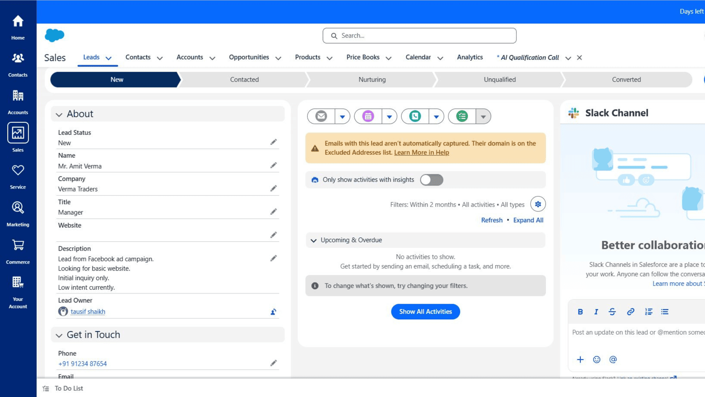Apply italic formatting in Slack editor
The image size is (705, 397).
point(596,312)
